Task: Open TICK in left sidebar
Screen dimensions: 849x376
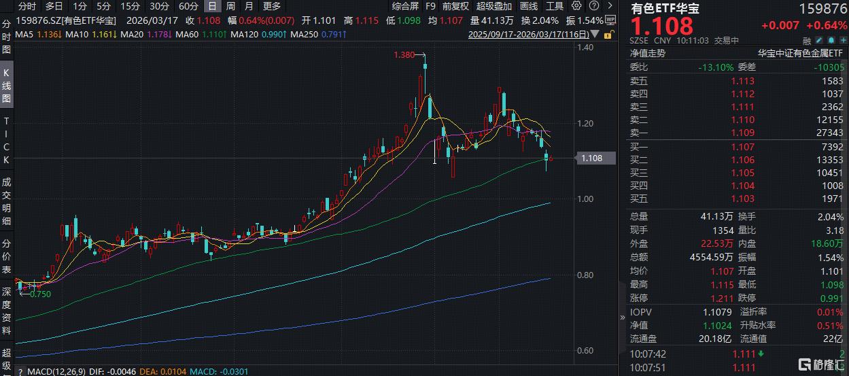Action: (x=7, y=140)
